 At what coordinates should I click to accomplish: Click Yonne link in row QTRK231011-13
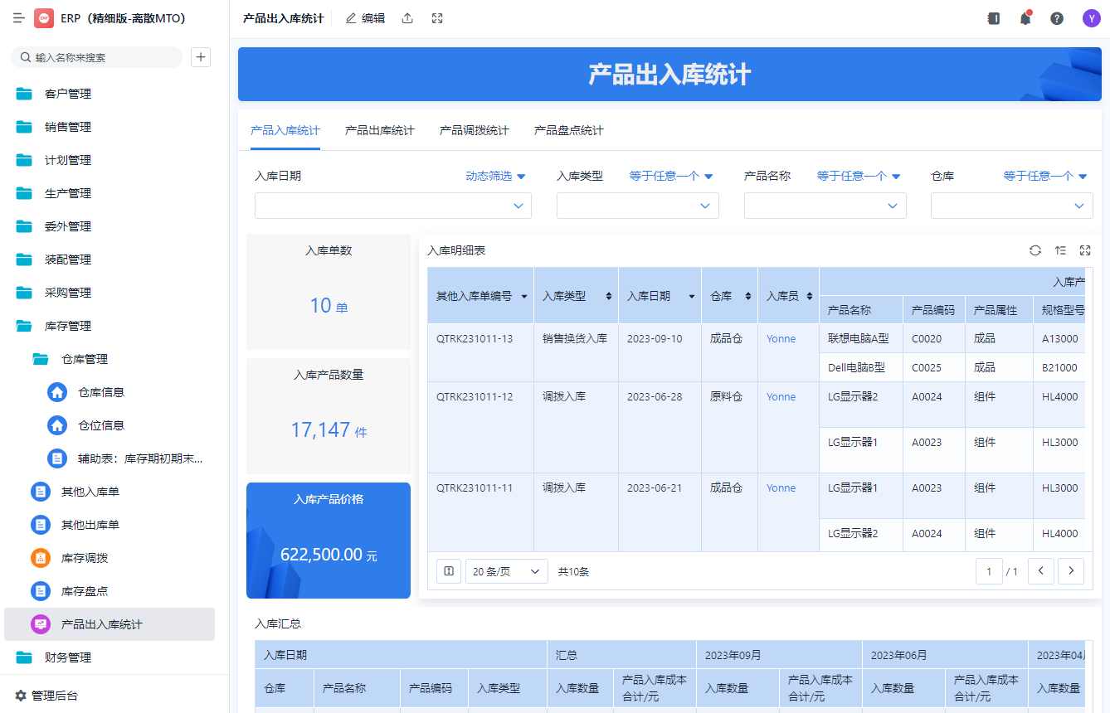[781, 338]
